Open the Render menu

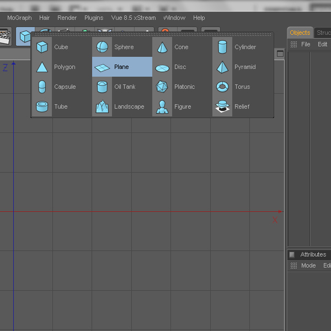click(x=67, y=18)
